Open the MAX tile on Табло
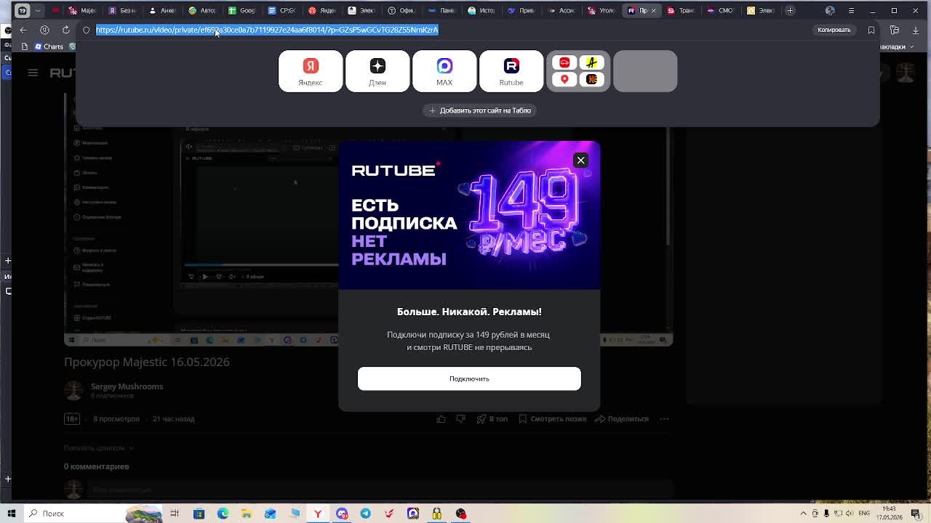This screenshot has height=523, width=931. tap(444, 71)
